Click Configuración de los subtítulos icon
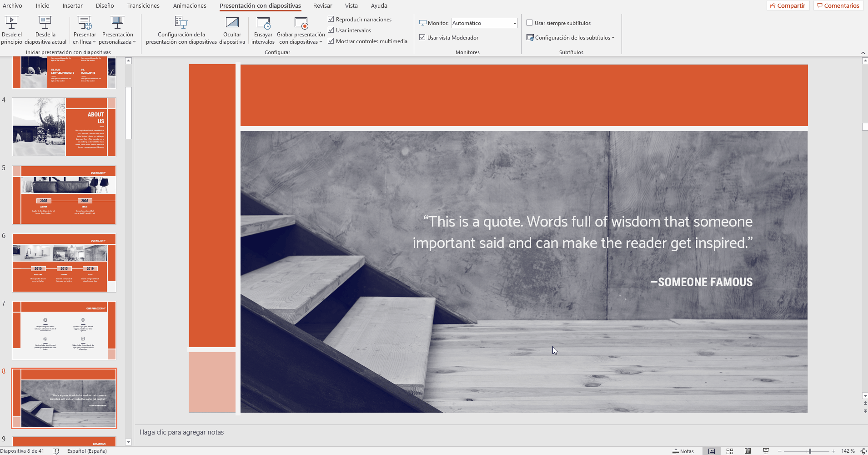This screenshot has width=868, height=455. click(530, 38)
